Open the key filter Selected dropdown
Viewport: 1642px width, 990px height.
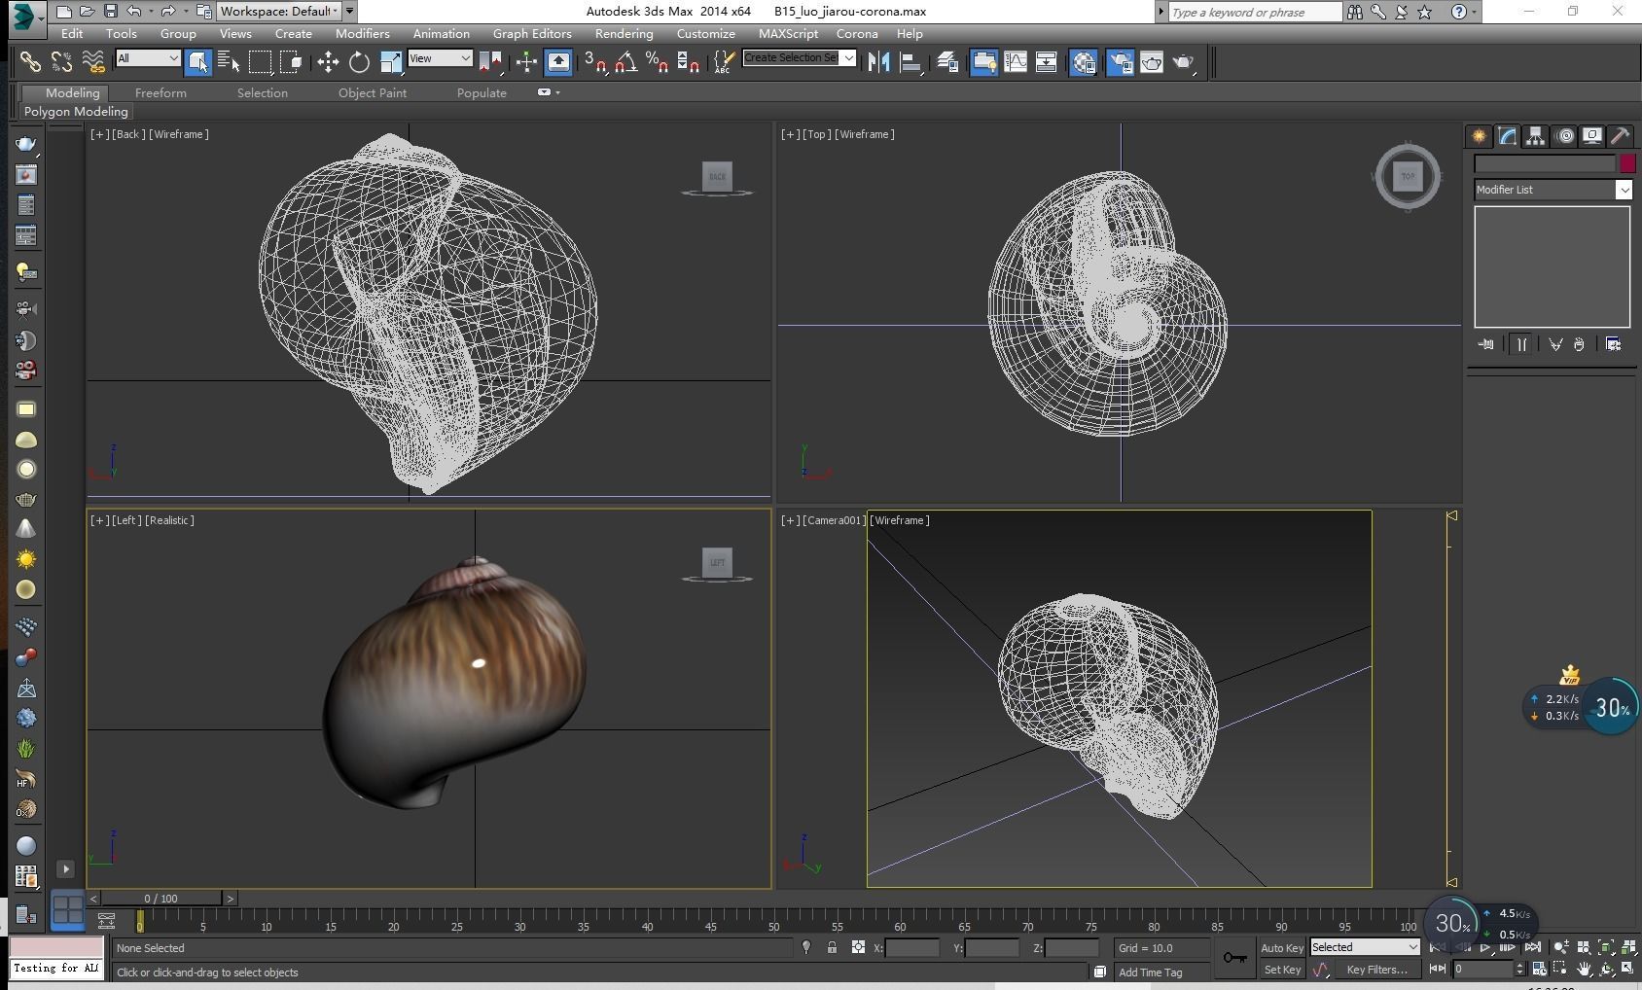pos(1365,947)
